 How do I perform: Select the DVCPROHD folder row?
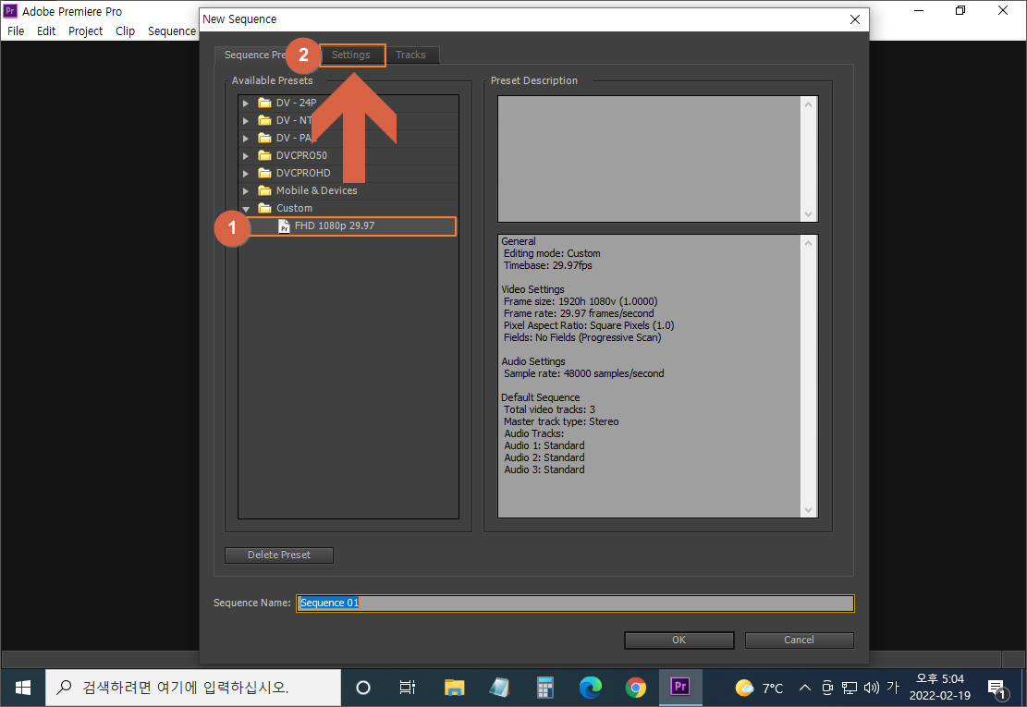348,174
